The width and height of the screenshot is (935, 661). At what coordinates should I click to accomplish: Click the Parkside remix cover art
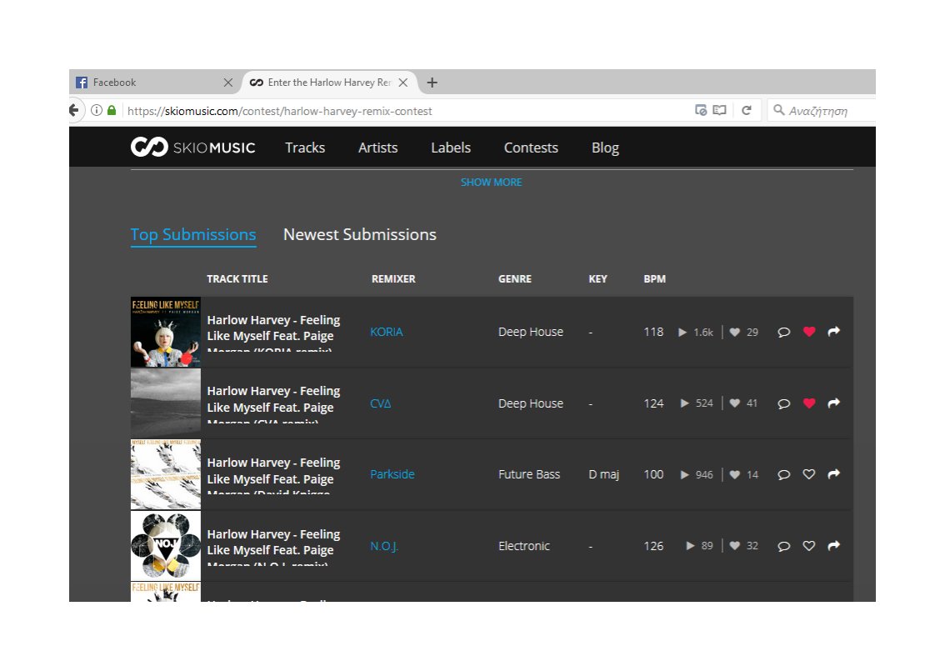click(166, 474)
